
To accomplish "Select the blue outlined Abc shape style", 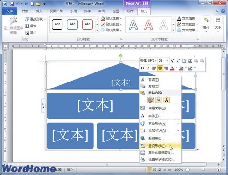I will coord(72,24).
